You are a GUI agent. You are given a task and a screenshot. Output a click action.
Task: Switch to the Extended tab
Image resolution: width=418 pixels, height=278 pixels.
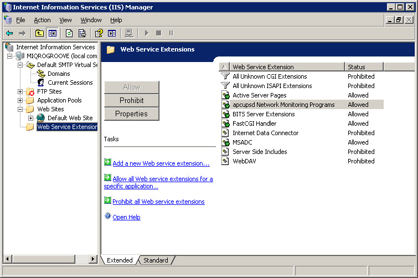(x=120, y=260)
